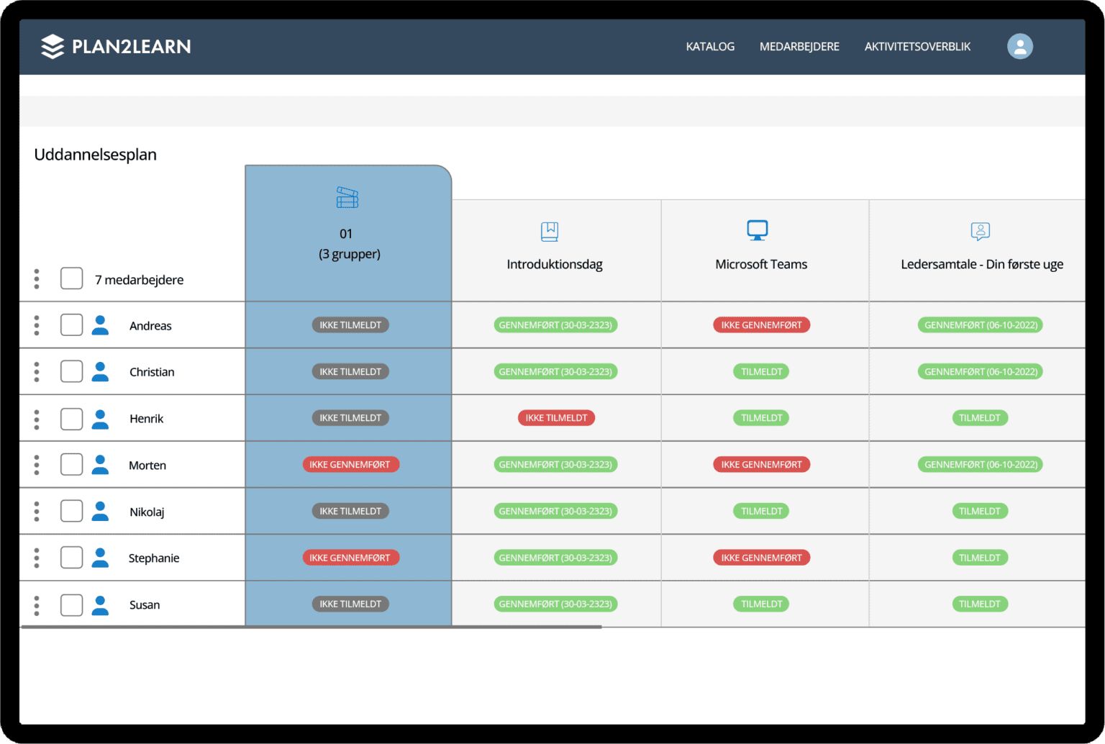Click Henrik's red IKKE TILMELDT Introduktionsdag badge
Image resolution: width=1105 pixels, height=744 pixels.
(556, 418)
